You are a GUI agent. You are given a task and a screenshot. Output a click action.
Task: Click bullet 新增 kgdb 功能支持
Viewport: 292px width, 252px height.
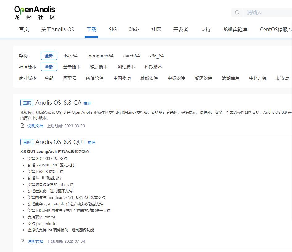(44, 178)
